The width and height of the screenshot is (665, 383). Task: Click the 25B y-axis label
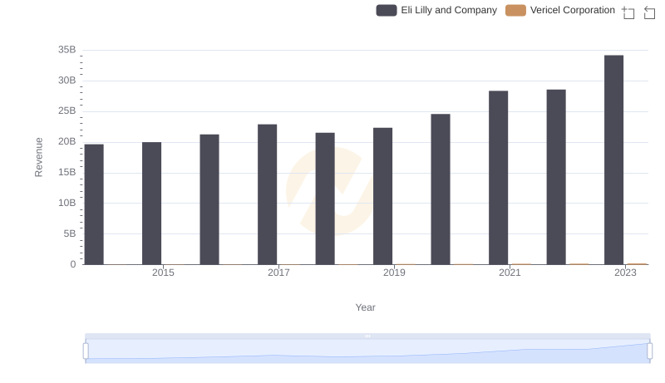point(67,111)
